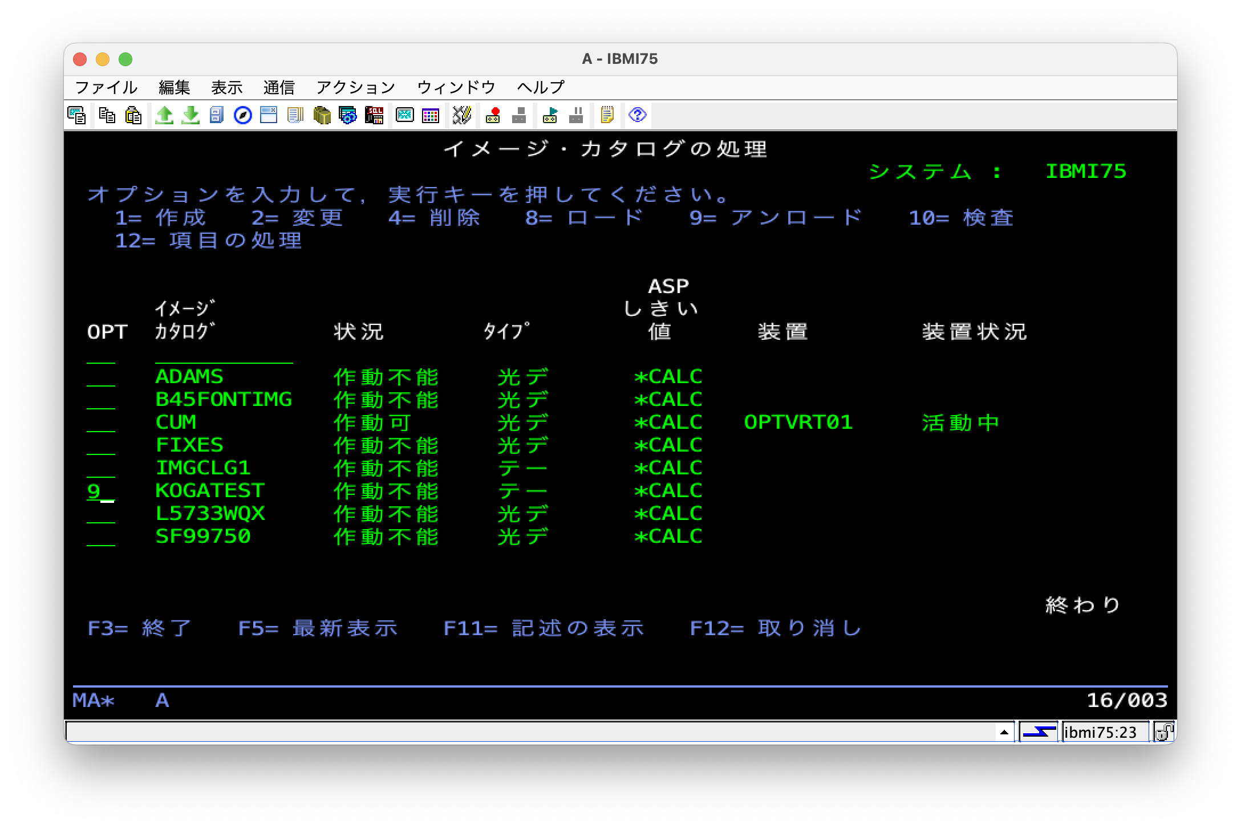Open the color mapping grid icon

(x=430, y=116)
